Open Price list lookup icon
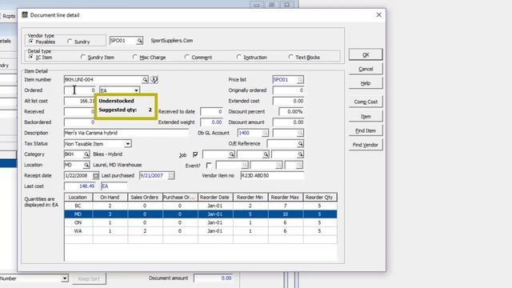Viewport: 512px width, 288px height. (300, 80)
